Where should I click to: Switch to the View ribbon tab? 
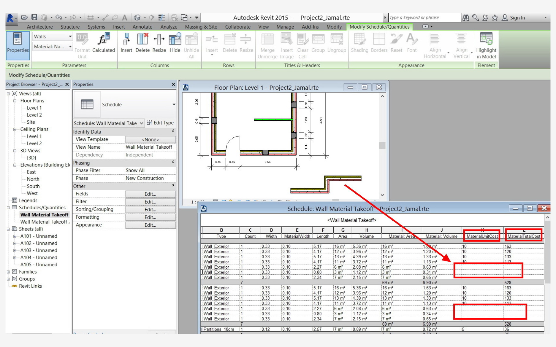pos(263,27)
